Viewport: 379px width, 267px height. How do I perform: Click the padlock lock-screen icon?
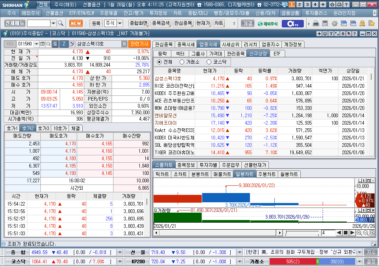[x=362, y=23]
